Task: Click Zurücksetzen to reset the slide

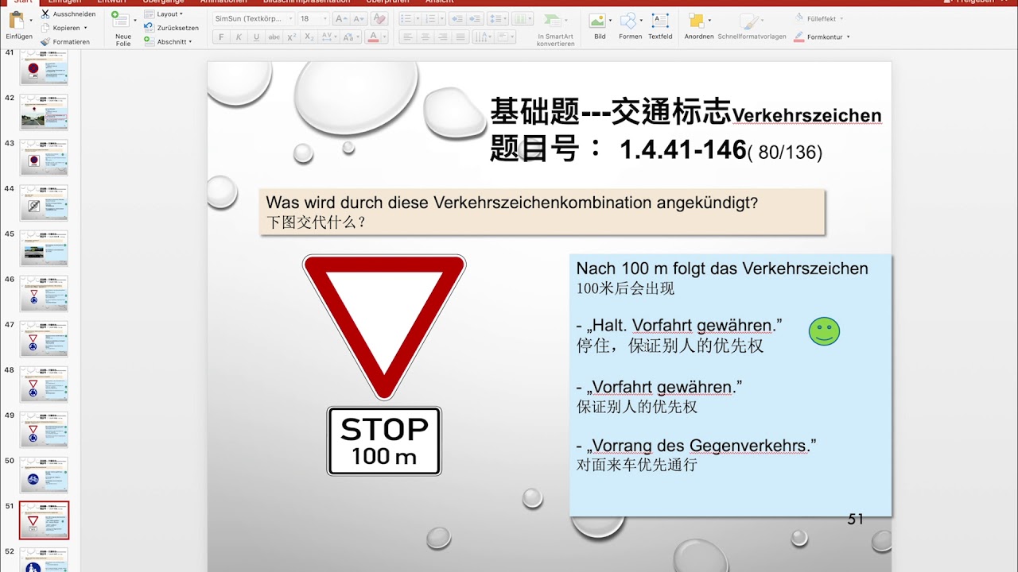Action: [x=172, y=28]
